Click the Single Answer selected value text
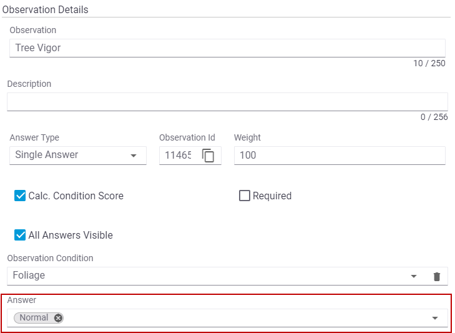This screenshot has width=455, height=333. (x=47, y=155)
